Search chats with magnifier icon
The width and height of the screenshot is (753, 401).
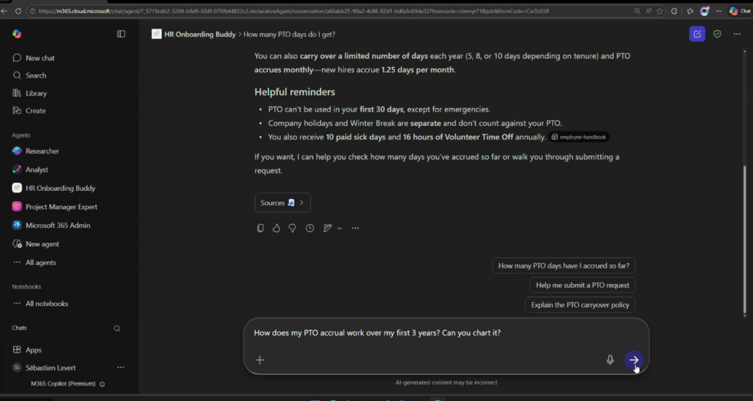click(x=117, y=328)
